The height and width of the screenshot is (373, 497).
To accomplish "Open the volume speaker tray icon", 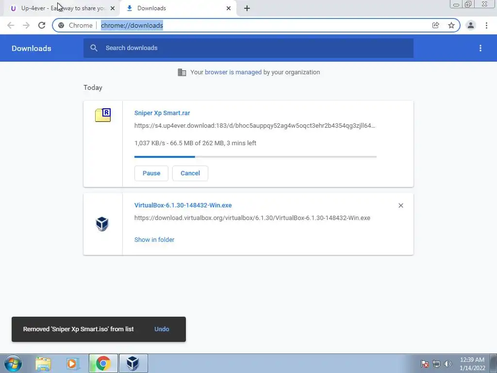I will (x=447, y=364).
